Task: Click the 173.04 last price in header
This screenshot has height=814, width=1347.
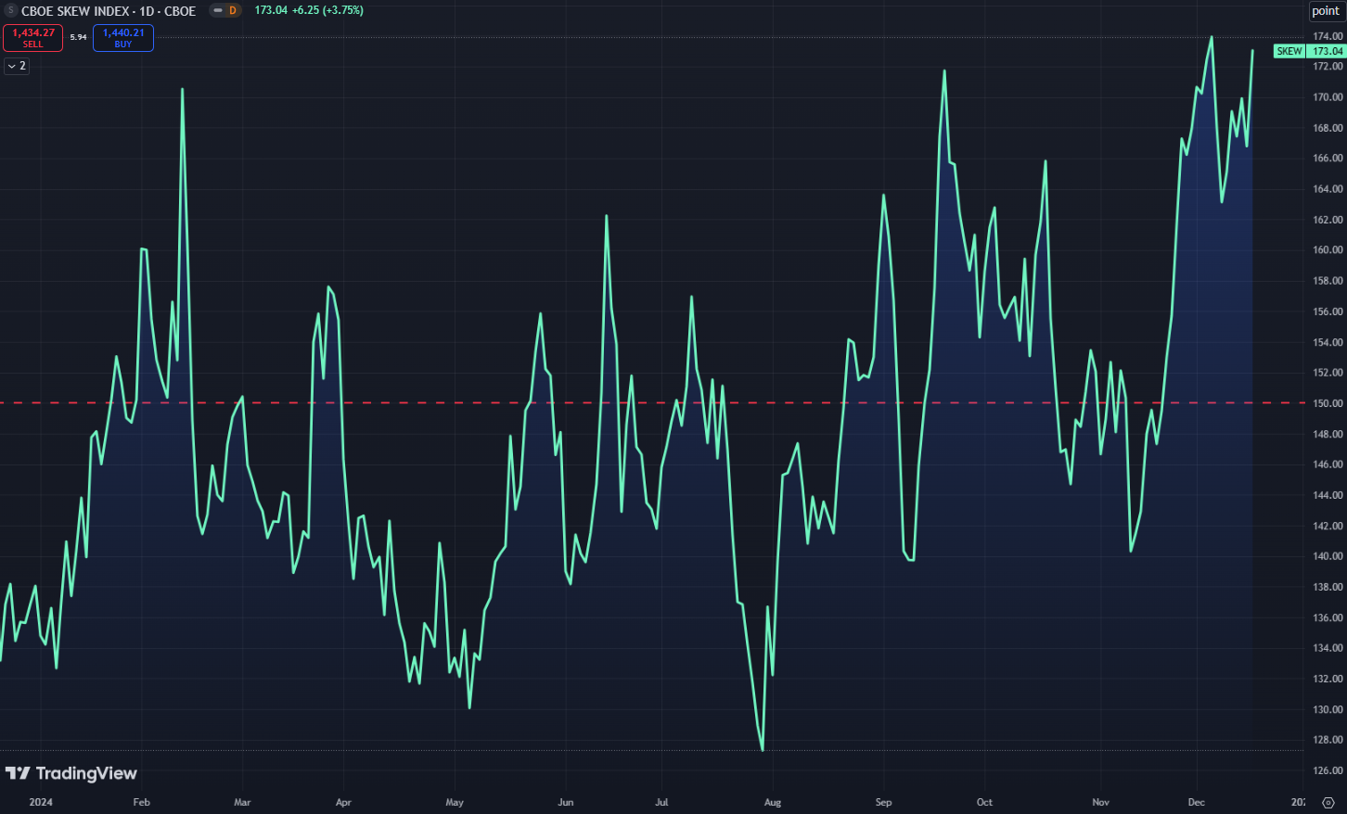Action: tap(271, 11)
